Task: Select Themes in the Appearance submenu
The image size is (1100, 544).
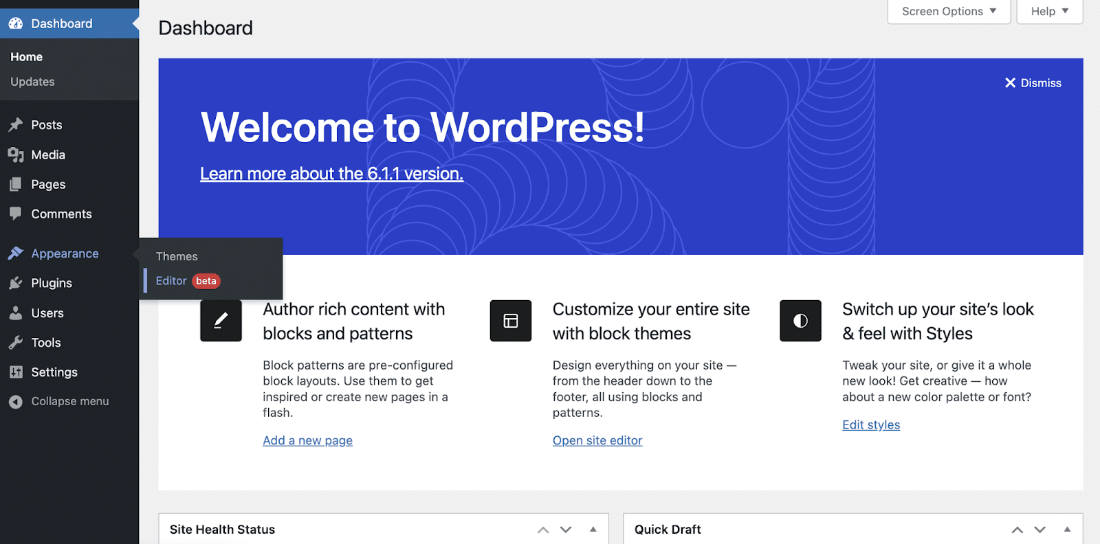Action: [x=177, y=256]
